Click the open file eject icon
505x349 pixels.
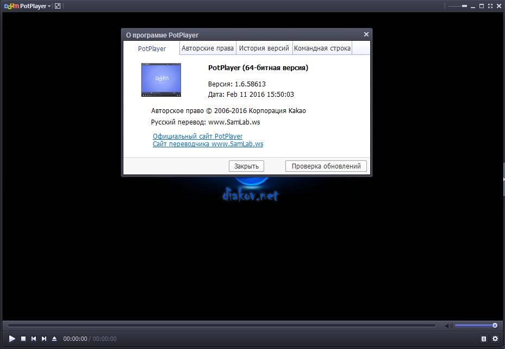[54, 339]
